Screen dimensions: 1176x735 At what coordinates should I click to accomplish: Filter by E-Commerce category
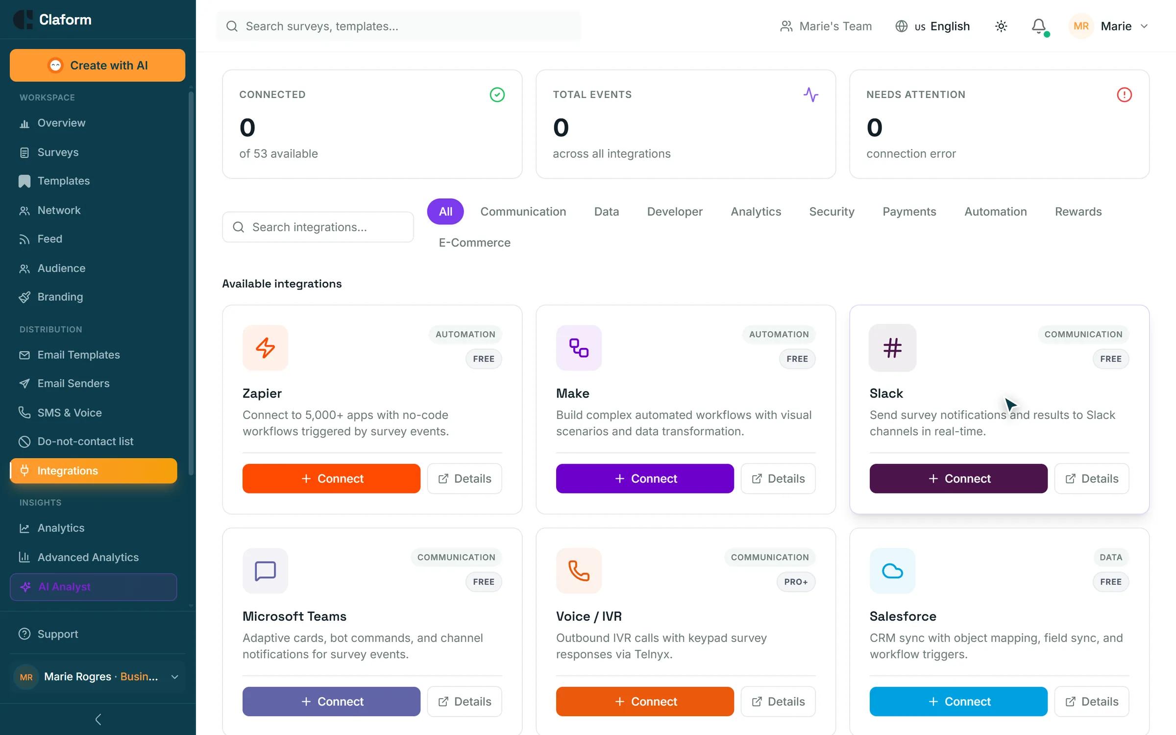[474, 243]
